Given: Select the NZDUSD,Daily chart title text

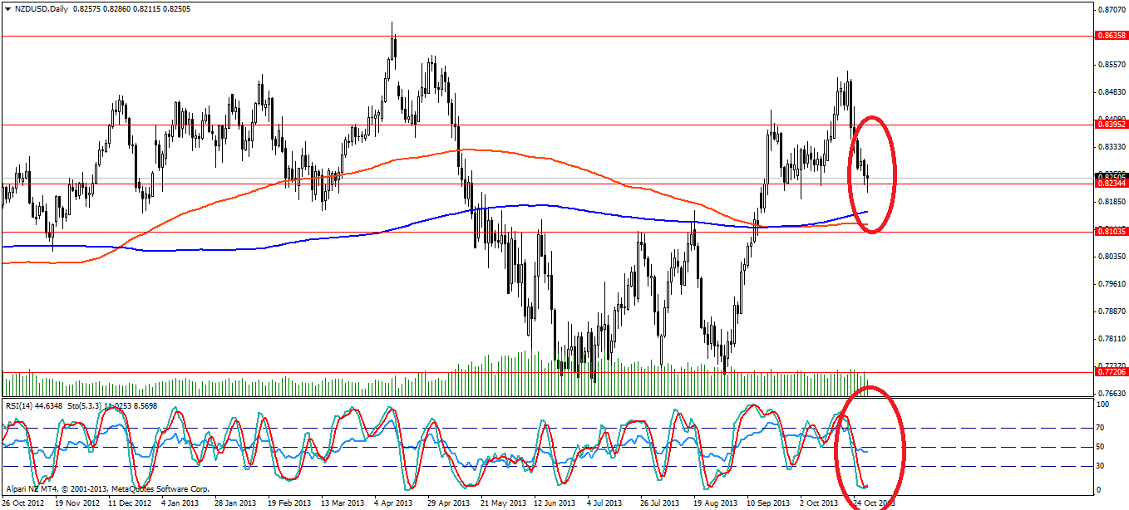Looking at the screenshot, I should tap(42, 8).
